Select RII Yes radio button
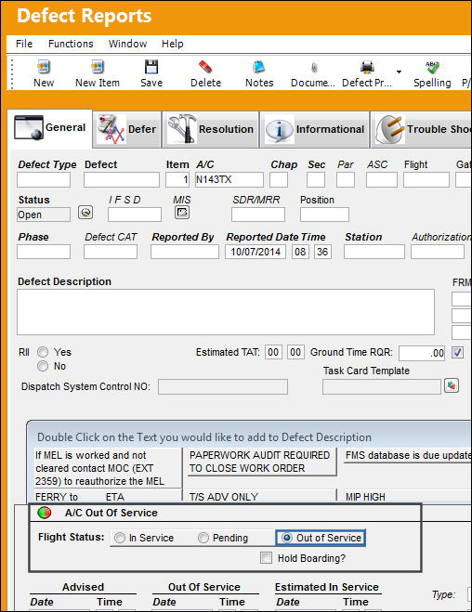Screen dimensions: 472x612 pos(43,352)
